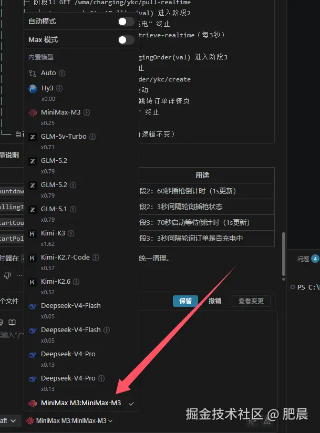Enable the Max 模式 switch

tap(126, 40)
